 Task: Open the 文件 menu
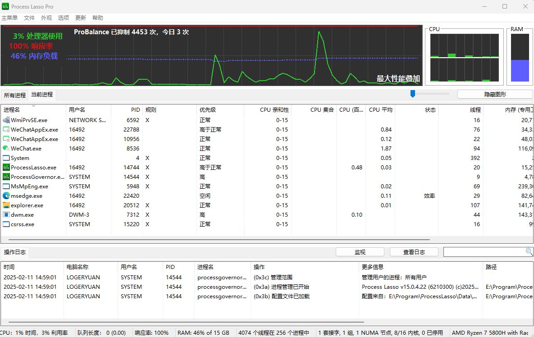(29, 18)
